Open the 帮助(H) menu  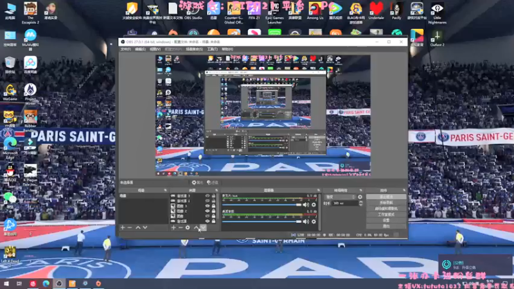click(x=227, y=49)
